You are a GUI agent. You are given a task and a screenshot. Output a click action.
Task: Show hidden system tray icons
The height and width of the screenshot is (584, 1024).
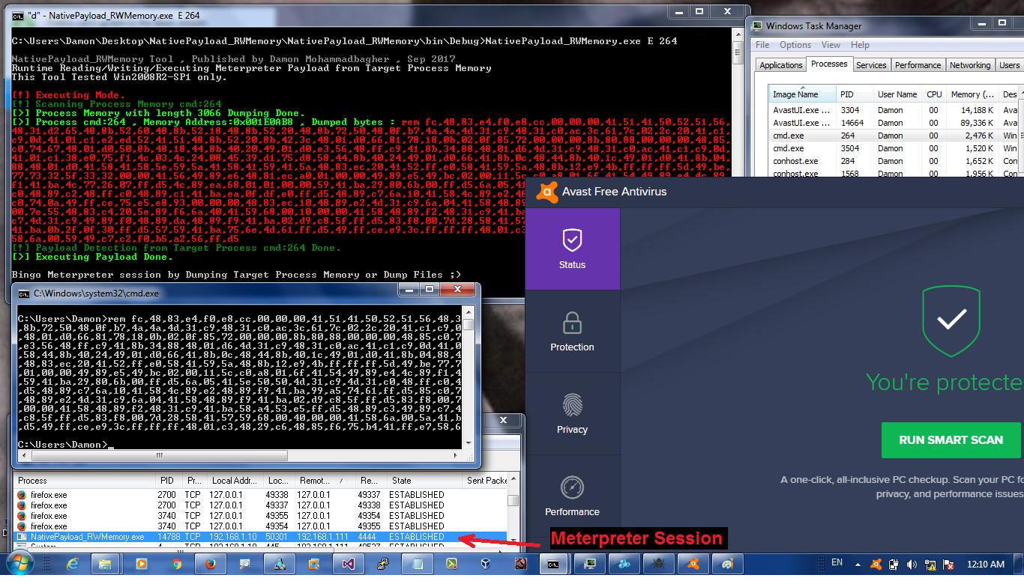pos(857,565)
